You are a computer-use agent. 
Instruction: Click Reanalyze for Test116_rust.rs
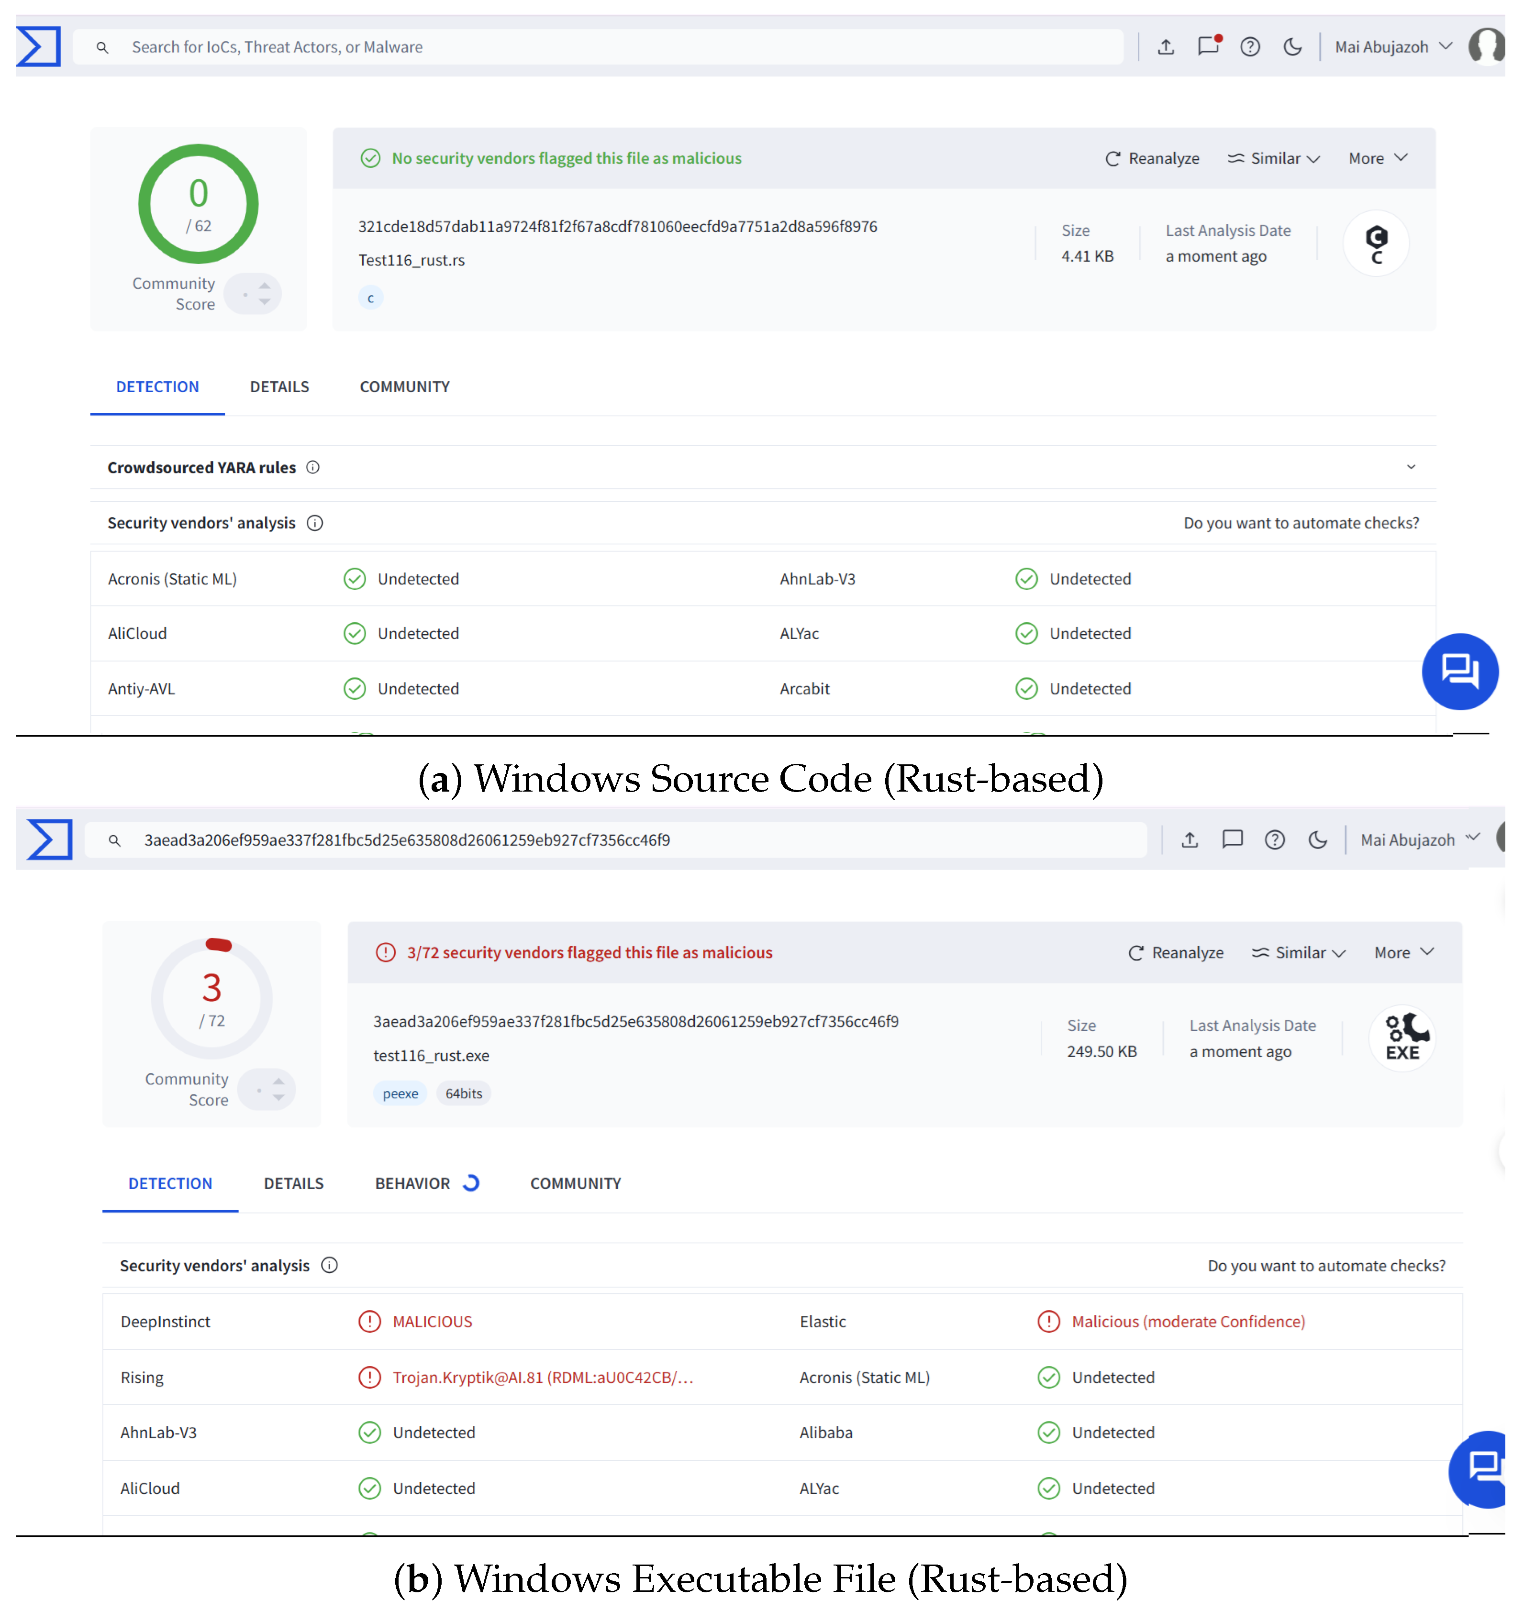pyautogui.click(x=1152, y=158)
